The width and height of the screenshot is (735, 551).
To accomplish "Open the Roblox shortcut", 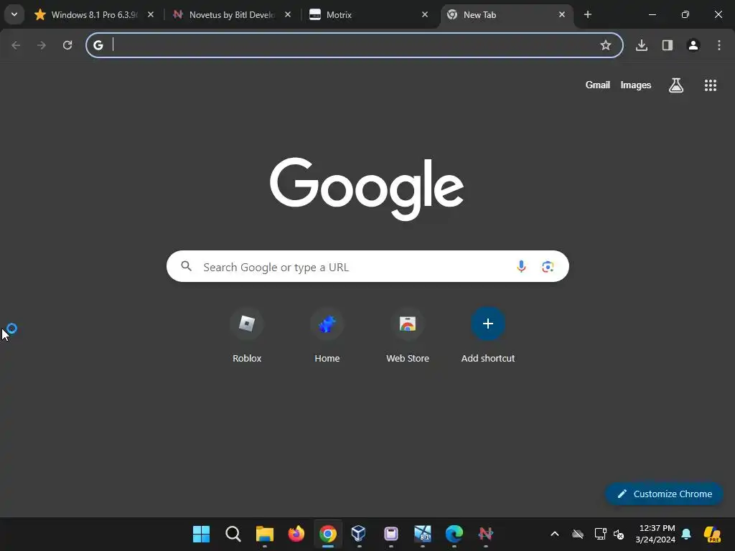I will point(247,335).
